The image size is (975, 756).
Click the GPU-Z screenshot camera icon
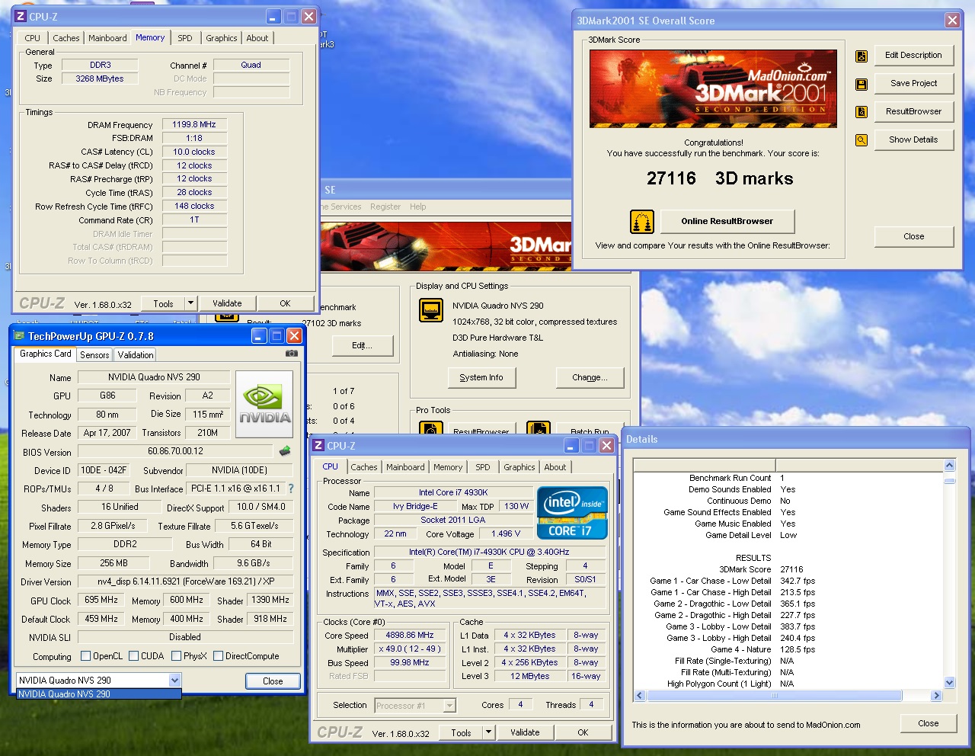(x=292, y=354)
